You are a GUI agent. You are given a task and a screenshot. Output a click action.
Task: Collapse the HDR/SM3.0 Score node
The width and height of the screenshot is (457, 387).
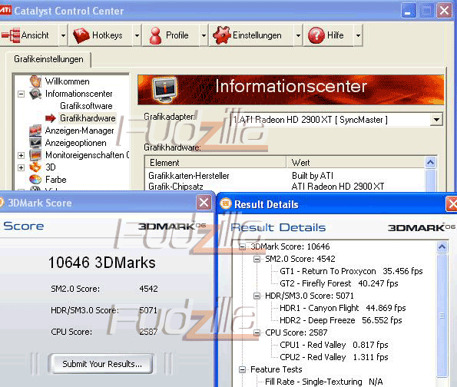pyautogui.click(x=257, y=296)
